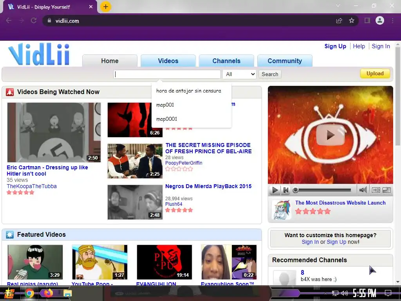This screenshot has height=301, width=401.
Task: Close the VidLii browser tab
Action: pyautogui.click(x=91, y=7)
